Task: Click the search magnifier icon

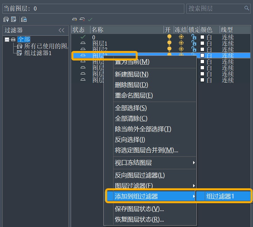Action: (x=247, y=8)
